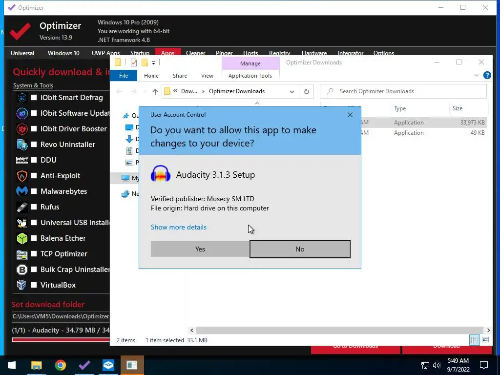500x375 pixels.
Task: Tick the Anti-Exploit checkbox
Action: (x=34, y=176)
